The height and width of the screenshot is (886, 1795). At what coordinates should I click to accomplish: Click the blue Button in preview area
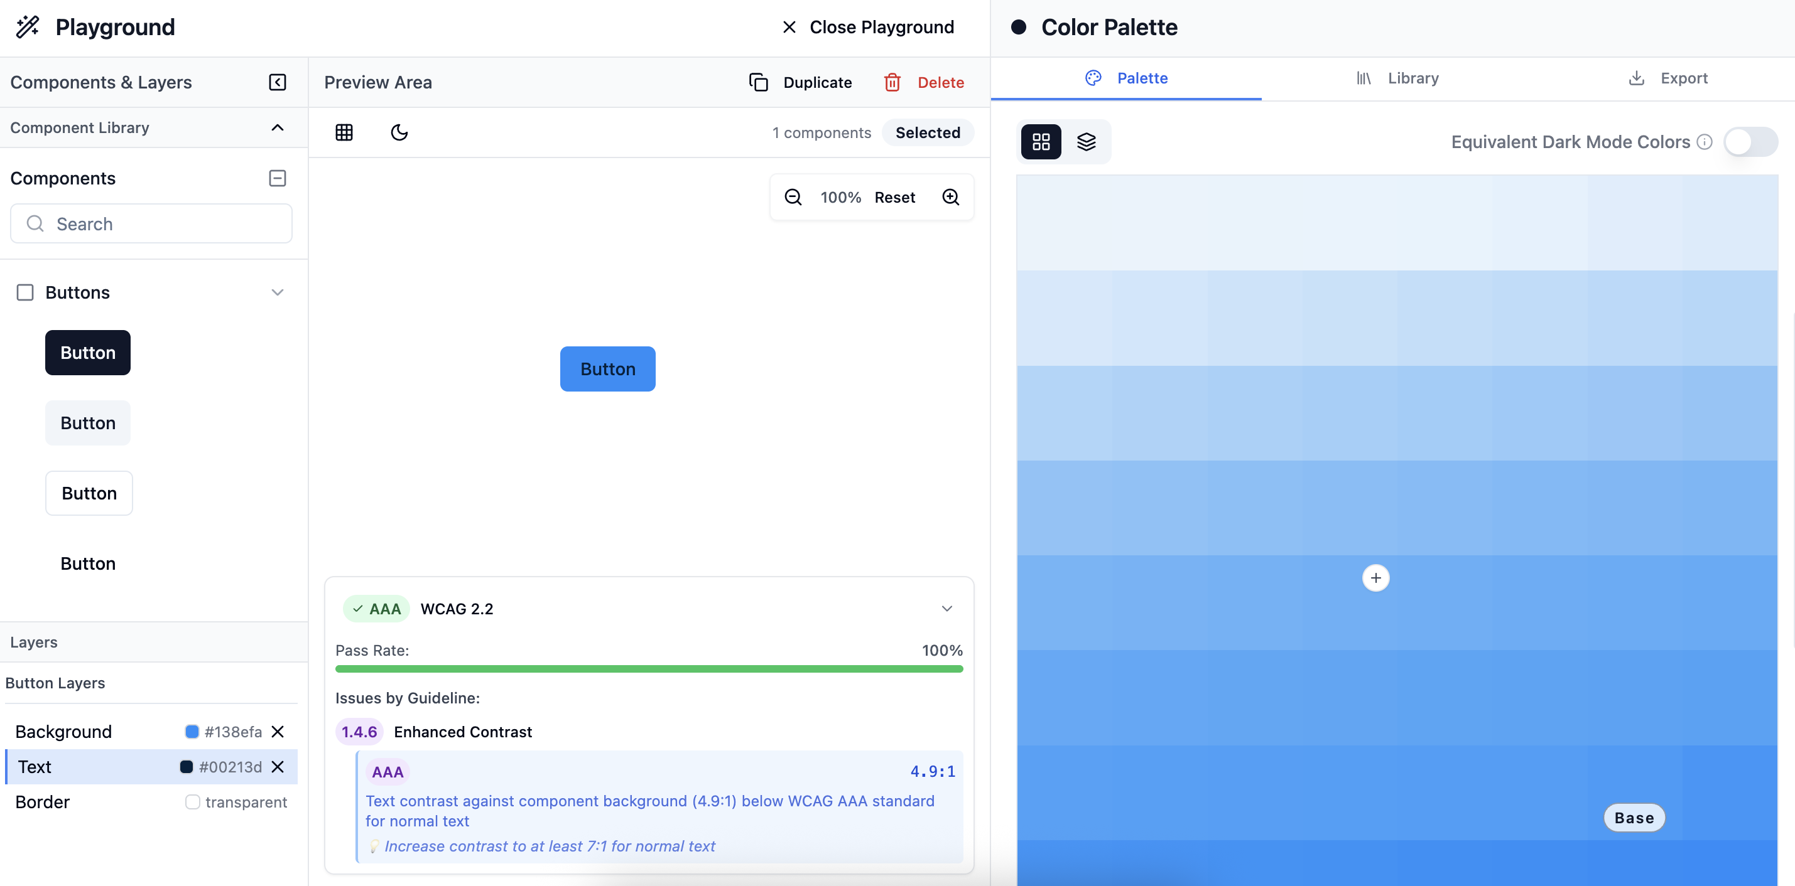[x=607, y=369]
